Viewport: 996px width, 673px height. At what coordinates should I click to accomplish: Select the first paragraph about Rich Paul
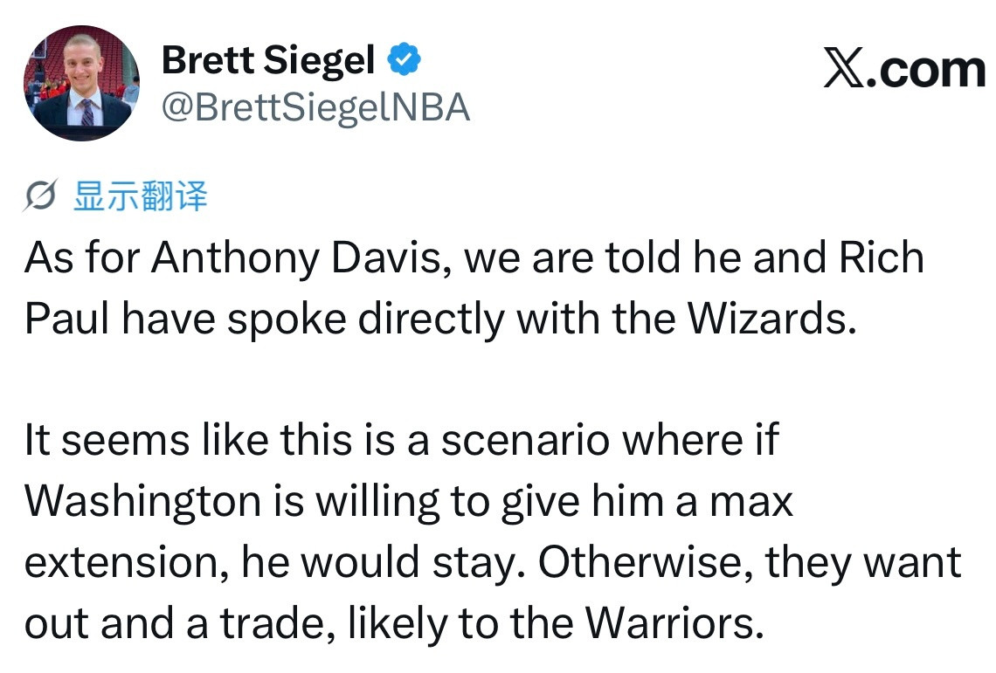tap(474, 288)
